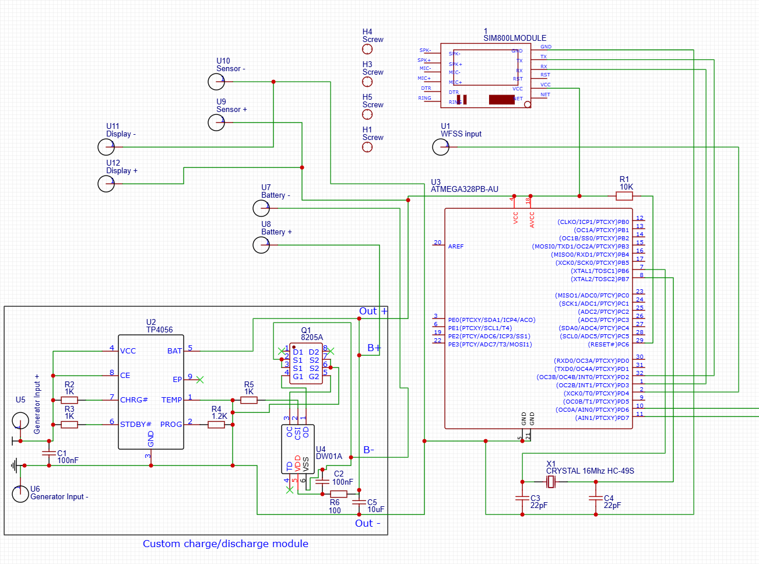
Task: Click the '8205A' part name text
Action: click(312, 337)
